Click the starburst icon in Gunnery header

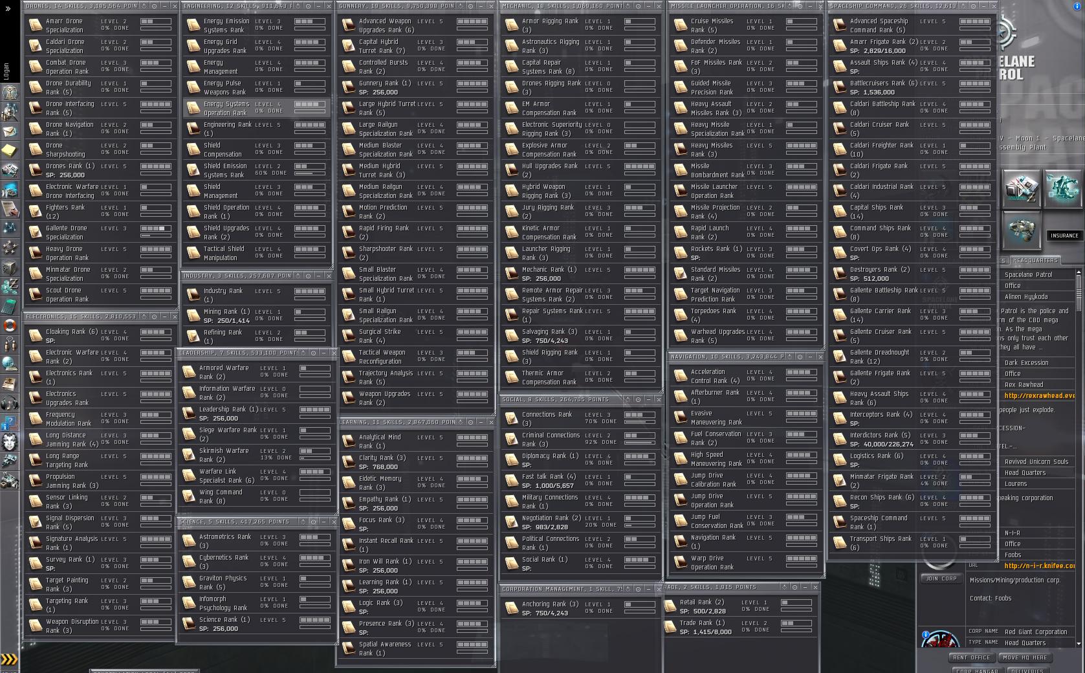coord(461,6)
